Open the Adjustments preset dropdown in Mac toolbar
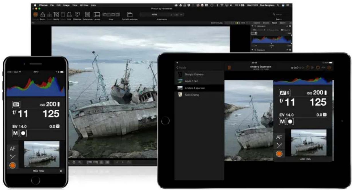352x190 pixels. (156, 14)
